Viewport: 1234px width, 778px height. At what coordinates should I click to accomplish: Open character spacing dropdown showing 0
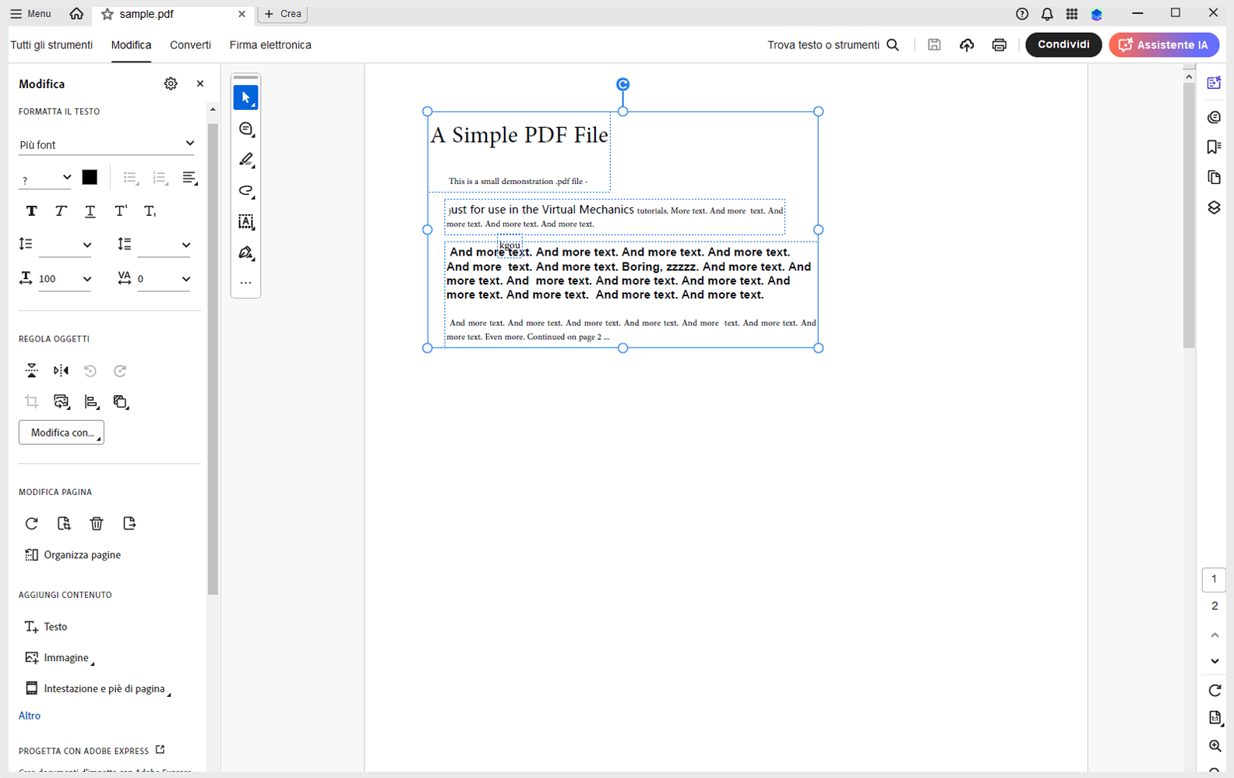[x=164, y=278]
